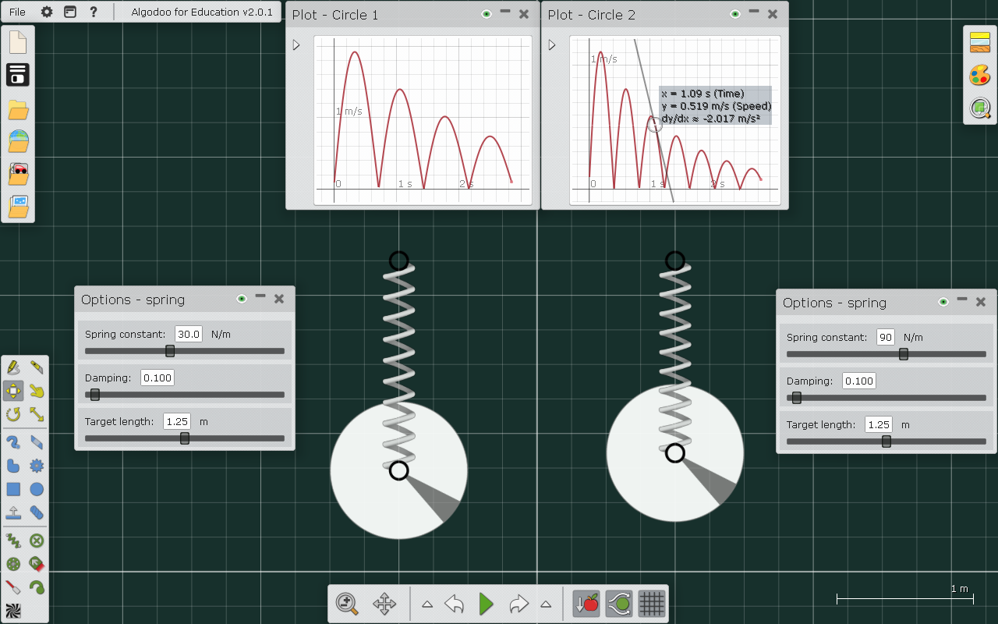Toggle the grid display button

[x=652, y=603]
